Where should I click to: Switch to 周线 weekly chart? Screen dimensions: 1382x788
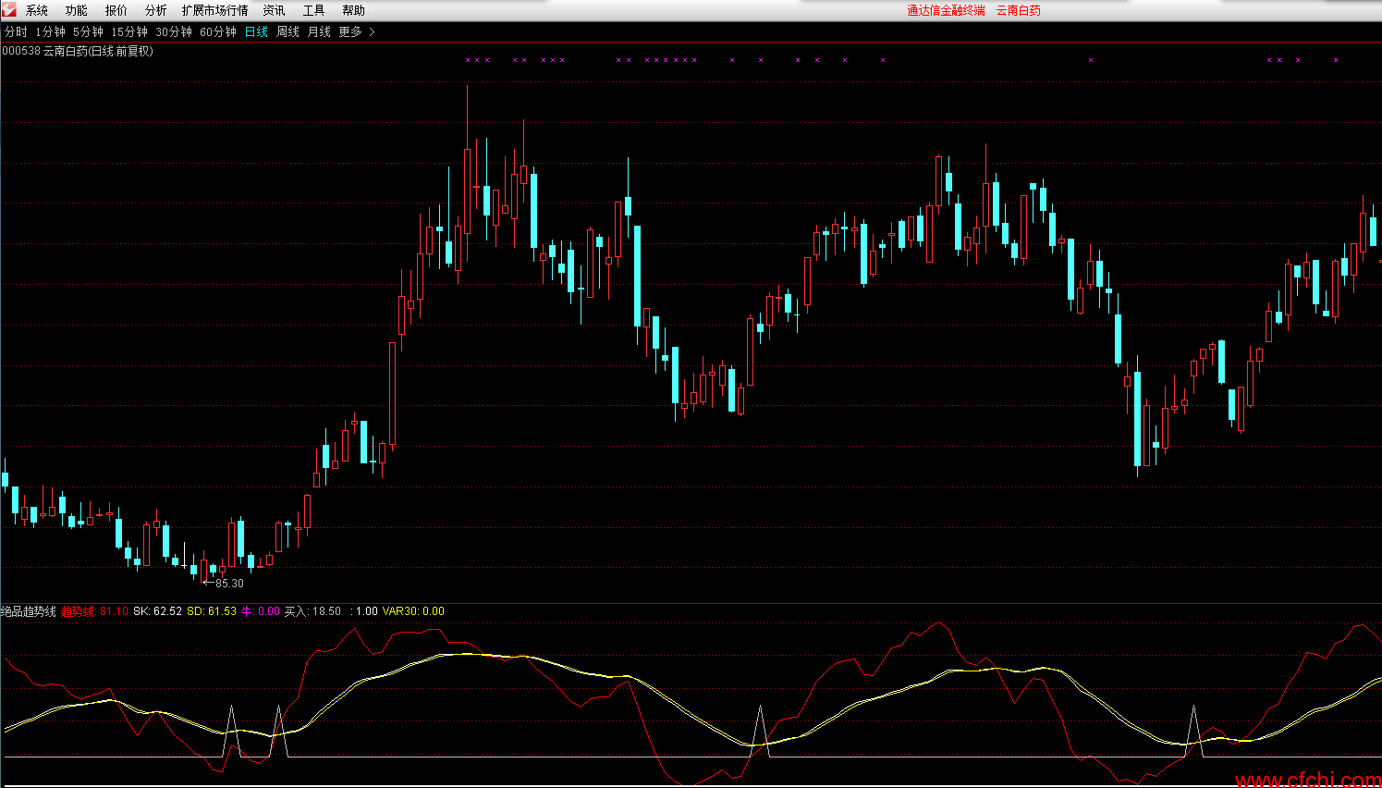(x=288, y=31)
